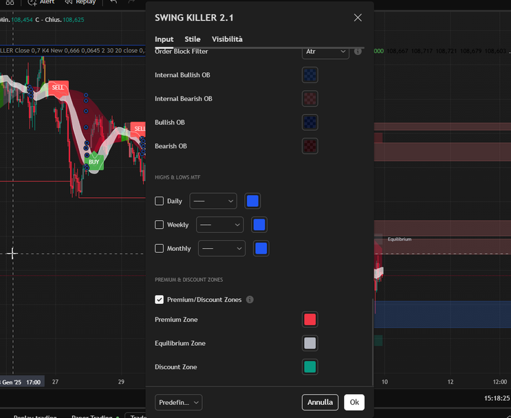Undo the last chart action
This screenshot has height=418, width=511.
click(113, 2)
